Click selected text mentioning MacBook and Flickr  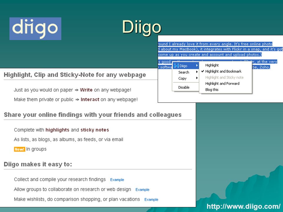[221, 49]
